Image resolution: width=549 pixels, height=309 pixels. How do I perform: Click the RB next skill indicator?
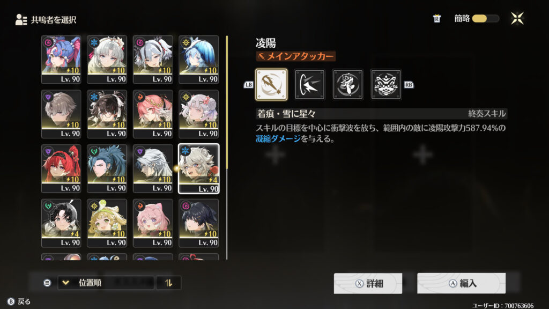point(409,84)
